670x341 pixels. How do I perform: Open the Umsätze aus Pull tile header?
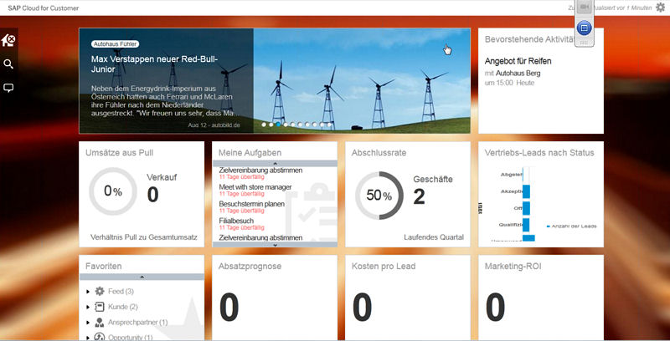119,153
